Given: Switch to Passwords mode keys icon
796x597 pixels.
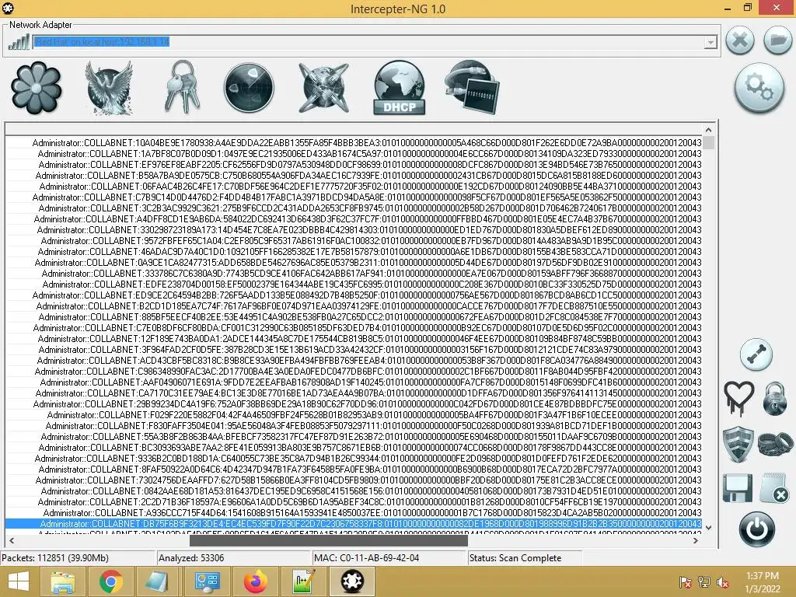Looking at the screenshot, I should coord(183,86).
